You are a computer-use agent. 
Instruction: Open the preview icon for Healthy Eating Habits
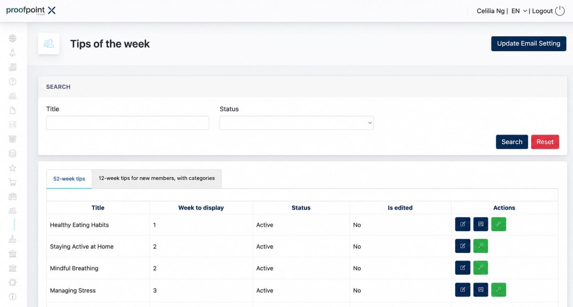[481, 224]
